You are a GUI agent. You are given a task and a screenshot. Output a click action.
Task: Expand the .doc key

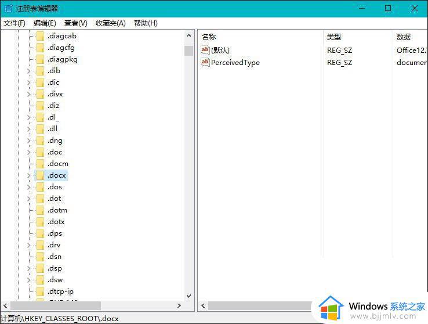tap(28, 152)
